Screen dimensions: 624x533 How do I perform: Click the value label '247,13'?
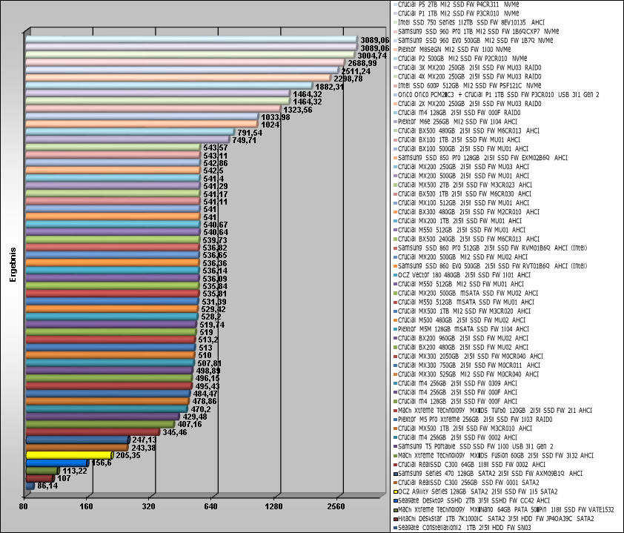[144, 440]
